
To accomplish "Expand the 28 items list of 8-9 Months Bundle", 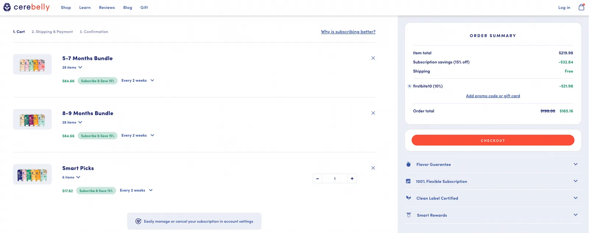I will [x=72, y=122].
